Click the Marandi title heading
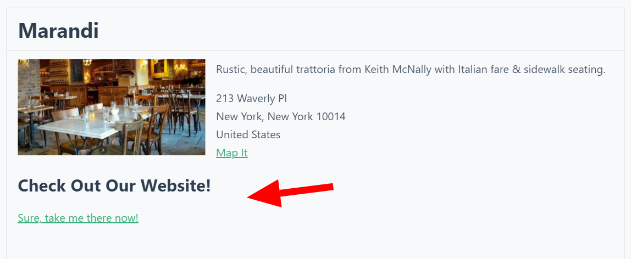This screenshot has width=631, height=259. 58,31
